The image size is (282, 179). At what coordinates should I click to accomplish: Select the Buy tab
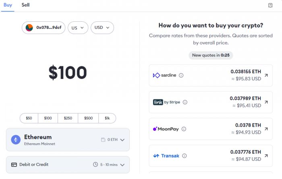pyautogui.click(x=8, y=5)
